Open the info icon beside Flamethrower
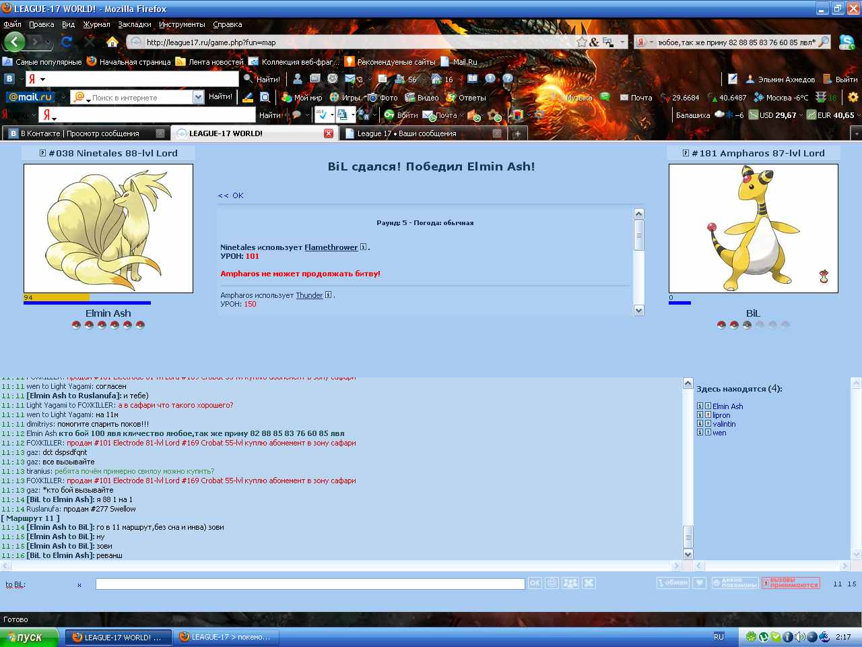The height and width of the screenshot is (647, 862). (363, 247)
